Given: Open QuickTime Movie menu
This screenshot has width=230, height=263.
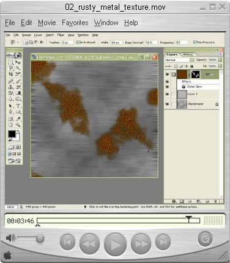Looking at the screenshot, I should click(47, 23).
